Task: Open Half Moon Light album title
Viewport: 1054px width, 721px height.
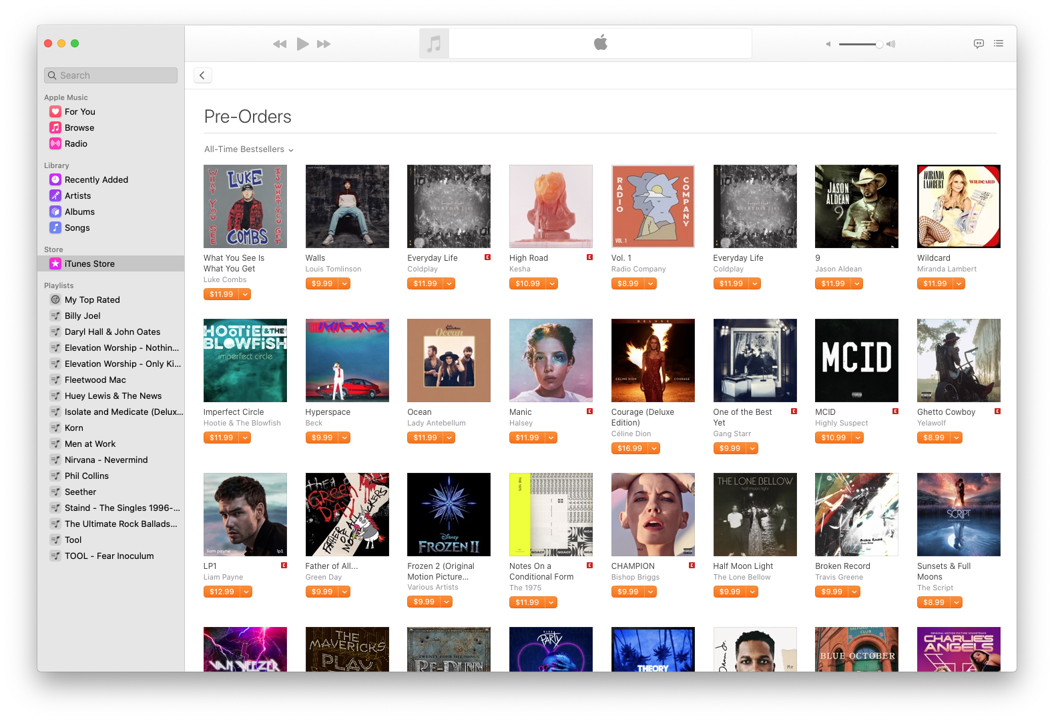Action: coord(743,566)
